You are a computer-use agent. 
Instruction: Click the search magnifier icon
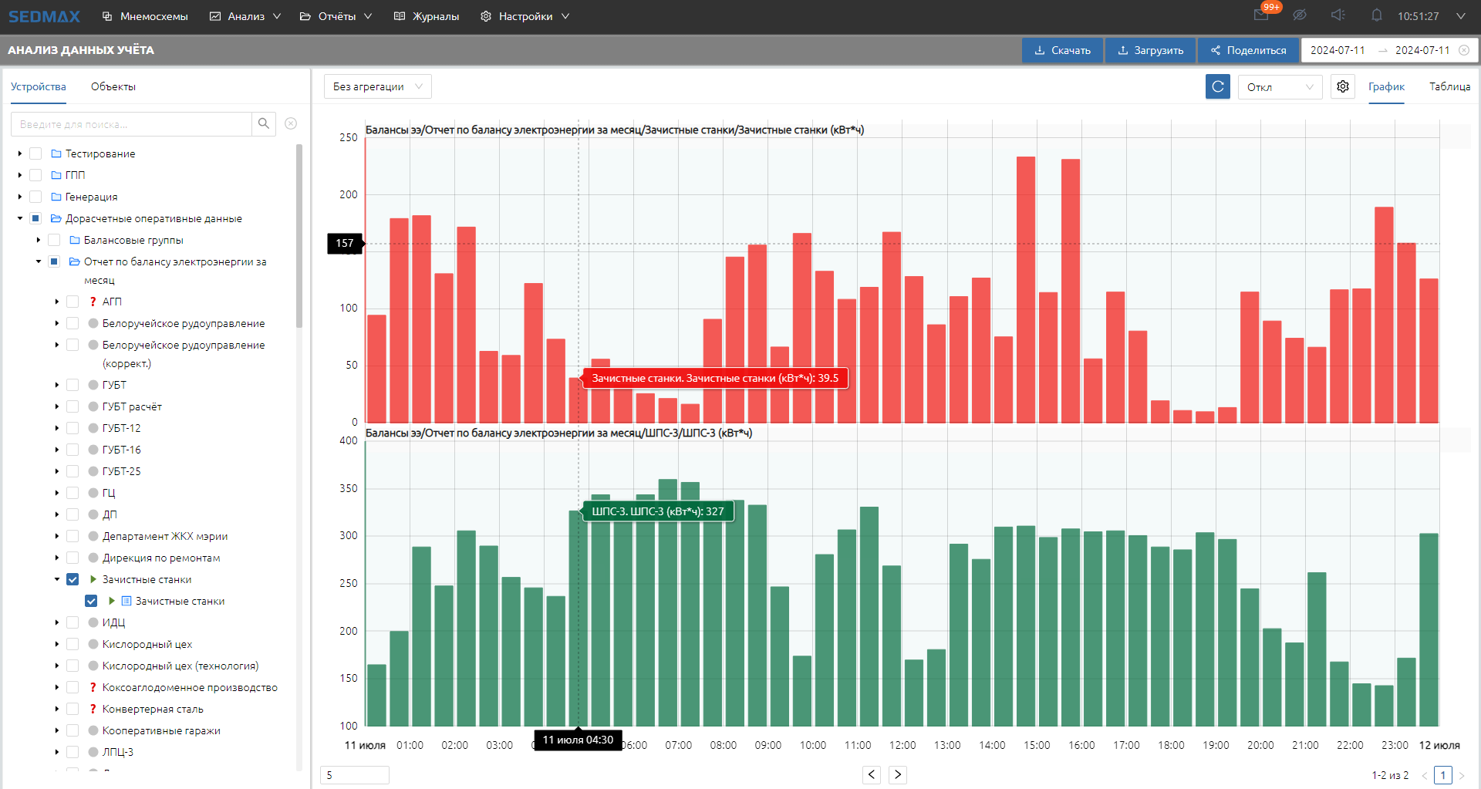[x=264, y=123]
